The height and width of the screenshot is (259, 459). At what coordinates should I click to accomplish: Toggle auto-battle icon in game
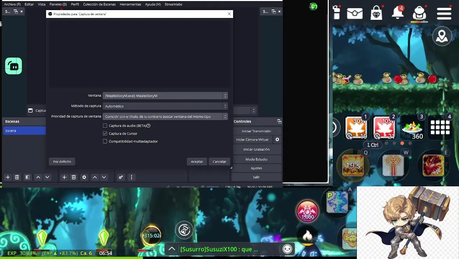click(184, 230)
